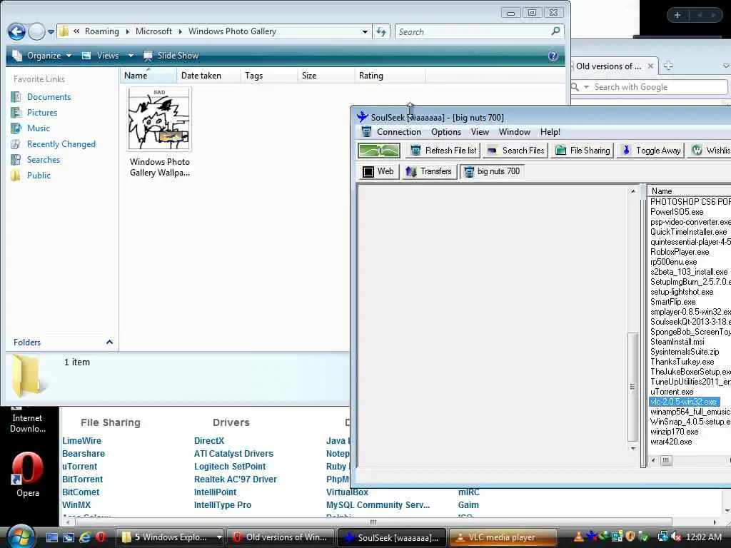Click Microsoft in the breadcrumb path

coord(153,31)
